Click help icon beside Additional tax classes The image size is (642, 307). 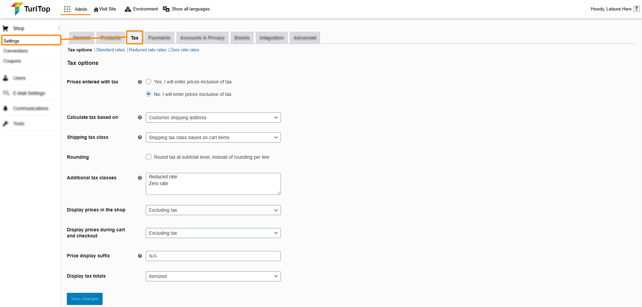pos(140,178)
